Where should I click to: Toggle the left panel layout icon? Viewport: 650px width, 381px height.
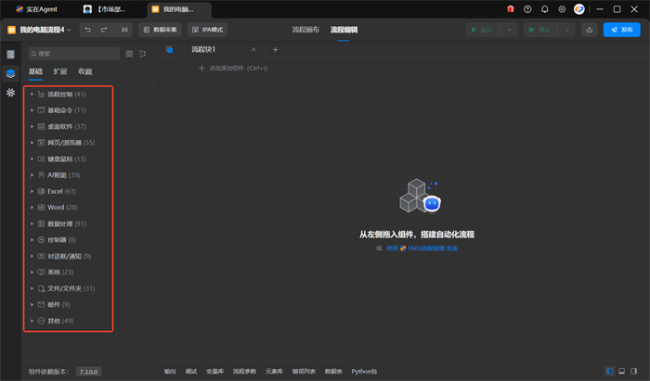tap(609, 371)
